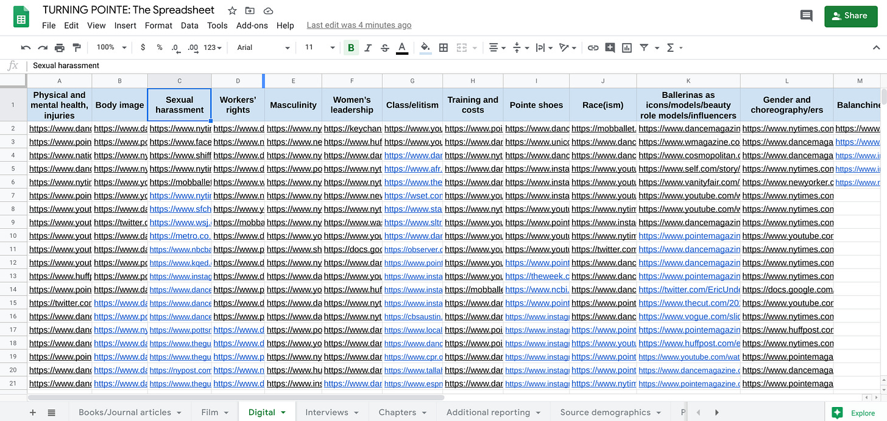This screenshot has width=887, height=421.
Task: Undo the last action
Action: point(26,47)
